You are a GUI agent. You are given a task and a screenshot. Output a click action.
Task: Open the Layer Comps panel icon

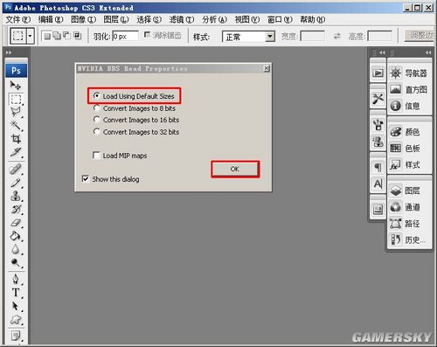pos(378,210)
